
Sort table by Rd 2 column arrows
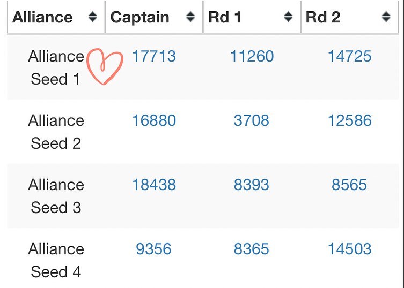pos(386,17)
